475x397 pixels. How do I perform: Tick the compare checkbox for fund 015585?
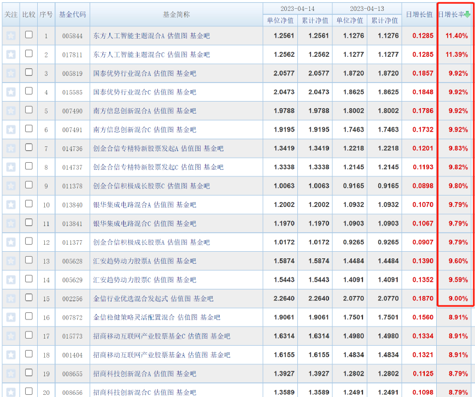click(x=29, y=91)
